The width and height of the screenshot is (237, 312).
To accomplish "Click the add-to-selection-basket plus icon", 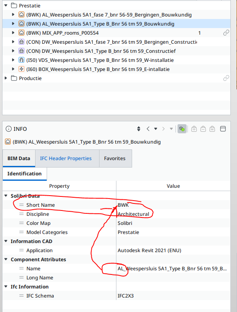I will pyautogui.click(x=194, y=129).
